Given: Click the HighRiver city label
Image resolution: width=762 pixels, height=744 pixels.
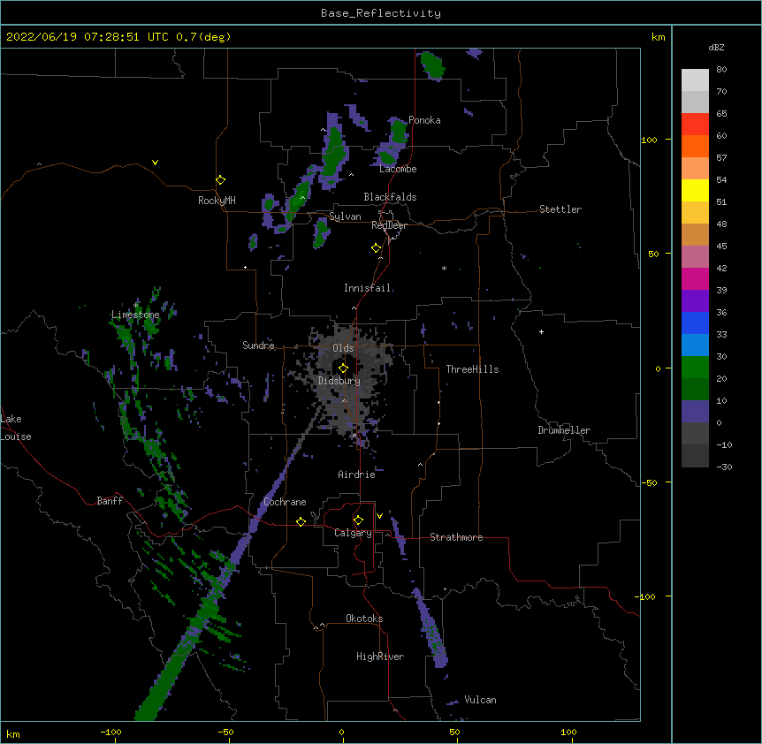Looking at the screenshot, I should [380, 657].
